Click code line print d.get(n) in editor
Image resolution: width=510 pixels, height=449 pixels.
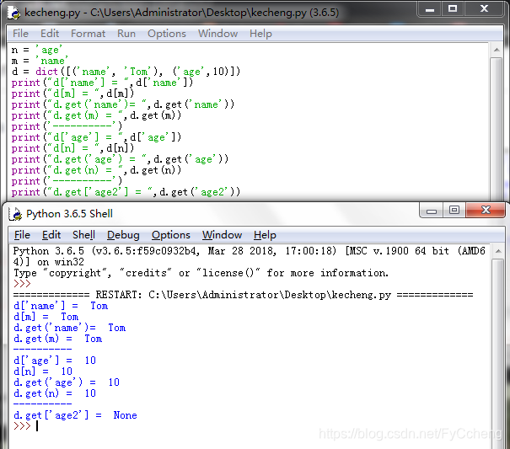tap(96, 170)
